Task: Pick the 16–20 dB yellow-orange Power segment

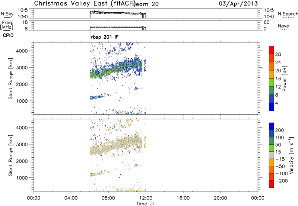Action: click(x=272, y=74)
